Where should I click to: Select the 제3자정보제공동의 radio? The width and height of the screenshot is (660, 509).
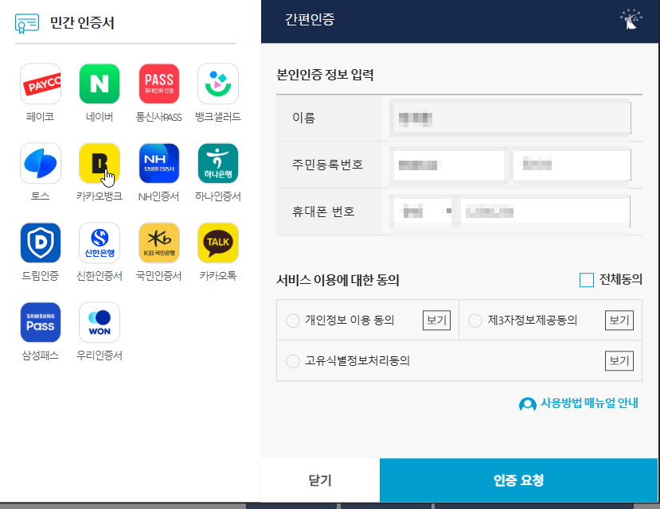tap(474, 321)
